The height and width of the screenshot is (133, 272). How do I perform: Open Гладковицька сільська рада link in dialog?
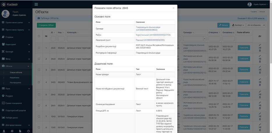148,29
